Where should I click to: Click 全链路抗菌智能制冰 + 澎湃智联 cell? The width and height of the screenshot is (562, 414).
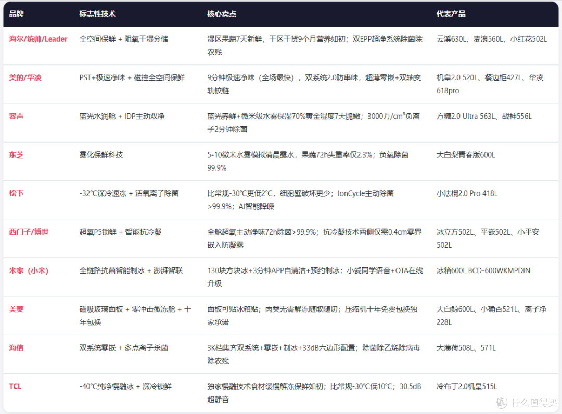click(131, 271)
